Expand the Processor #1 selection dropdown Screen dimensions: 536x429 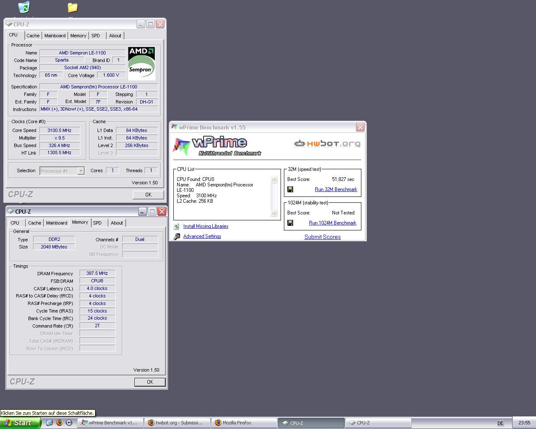click(81, 171)
